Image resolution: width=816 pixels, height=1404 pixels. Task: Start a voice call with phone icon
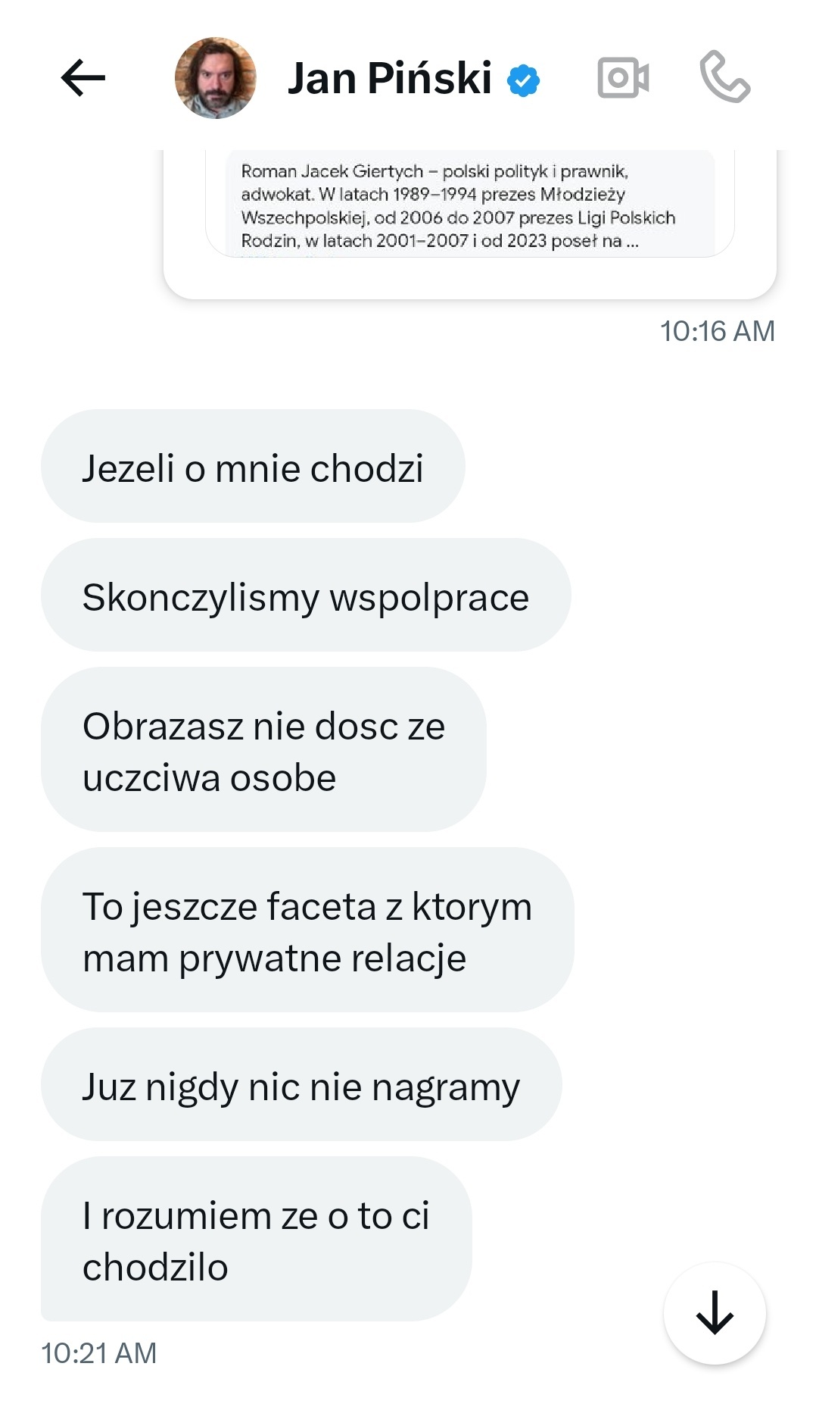[x=724, y=77]
